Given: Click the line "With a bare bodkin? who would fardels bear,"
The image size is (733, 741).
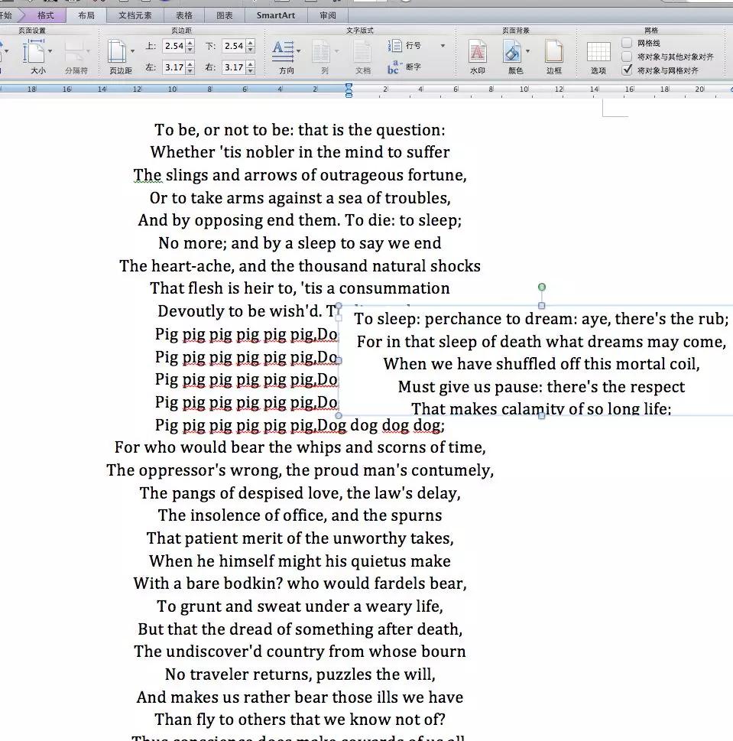Looking at the screenshot, I should click(x=300, y=583).
